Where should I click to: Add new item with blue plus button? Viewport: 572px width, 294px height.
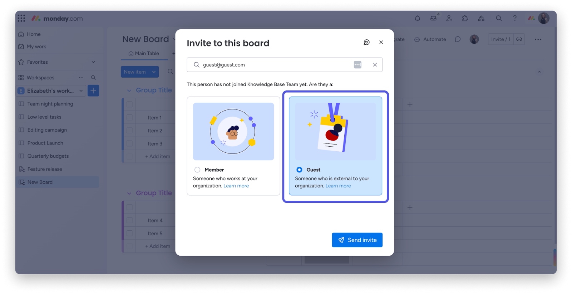coord(93,90)
